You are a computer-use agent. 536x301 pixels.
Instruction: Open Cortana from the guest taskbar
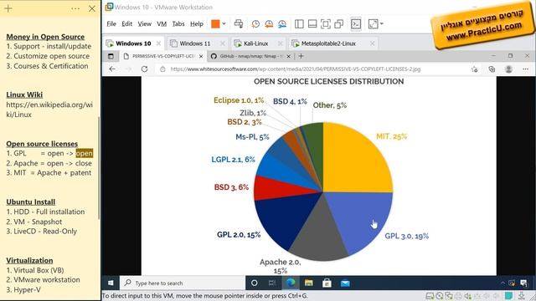pyautogui.click(x=254, y=283)
